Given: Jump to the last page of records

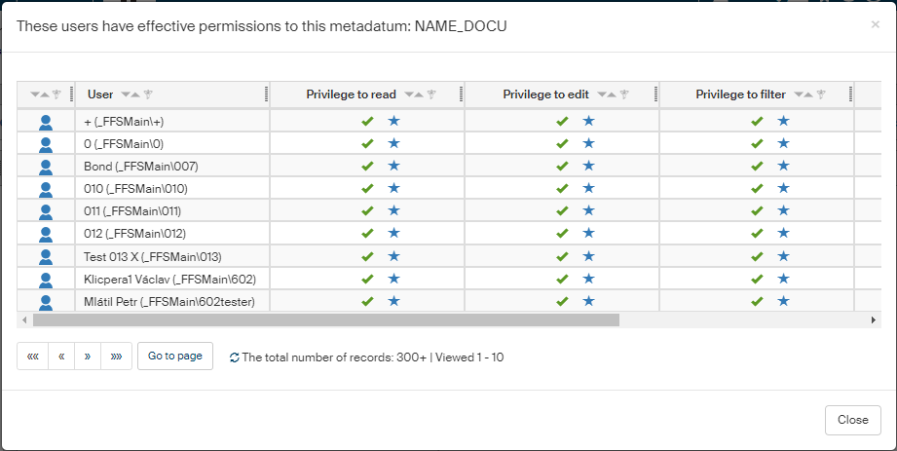Looking at the screenshot, I should (116, 357).
